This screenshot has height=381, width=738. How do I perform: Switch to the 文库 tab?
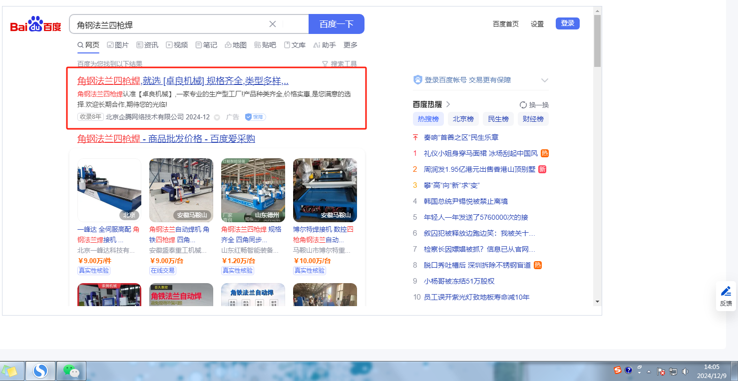click(x=295, y=45)
